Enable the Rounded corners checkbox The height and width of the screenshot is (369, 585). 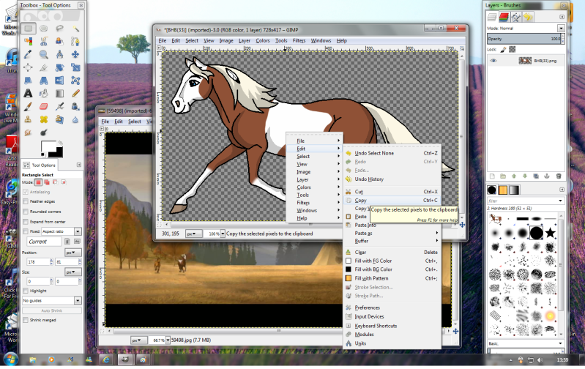(26, 212)
